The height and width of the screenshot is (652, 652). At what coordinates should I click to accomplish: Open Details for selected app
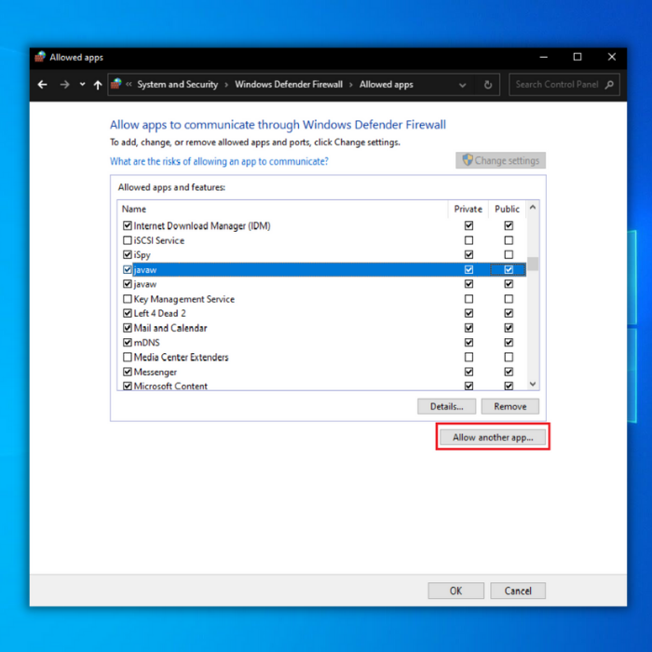446,406
